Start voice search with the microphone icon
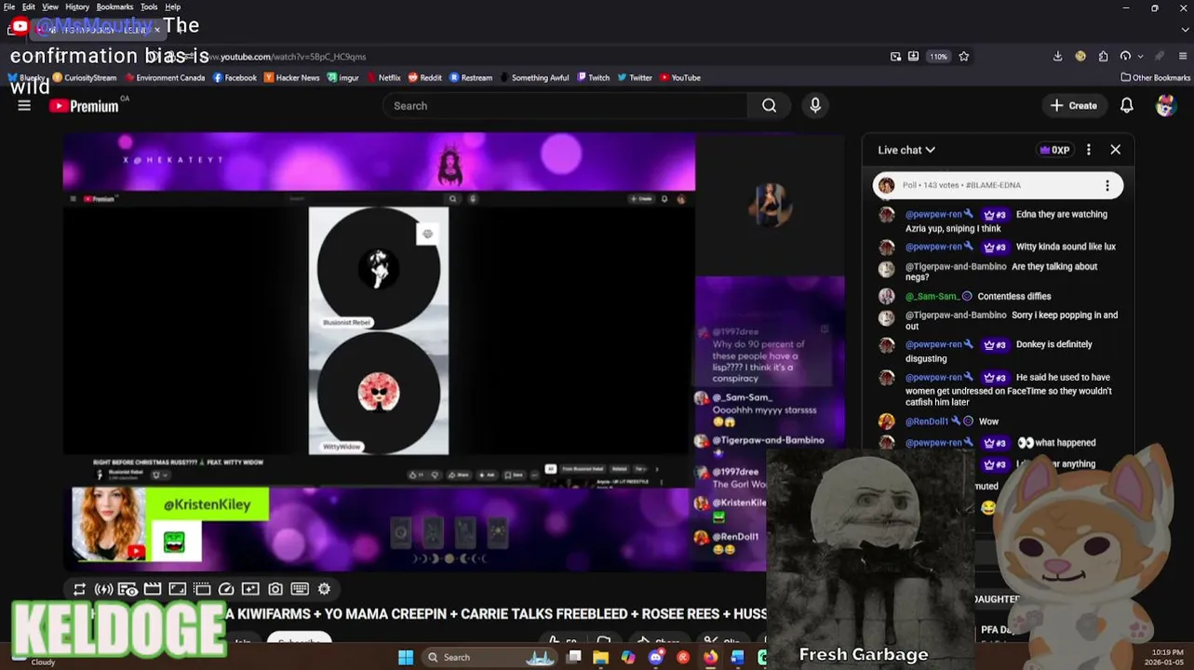 tap(815, 106)
